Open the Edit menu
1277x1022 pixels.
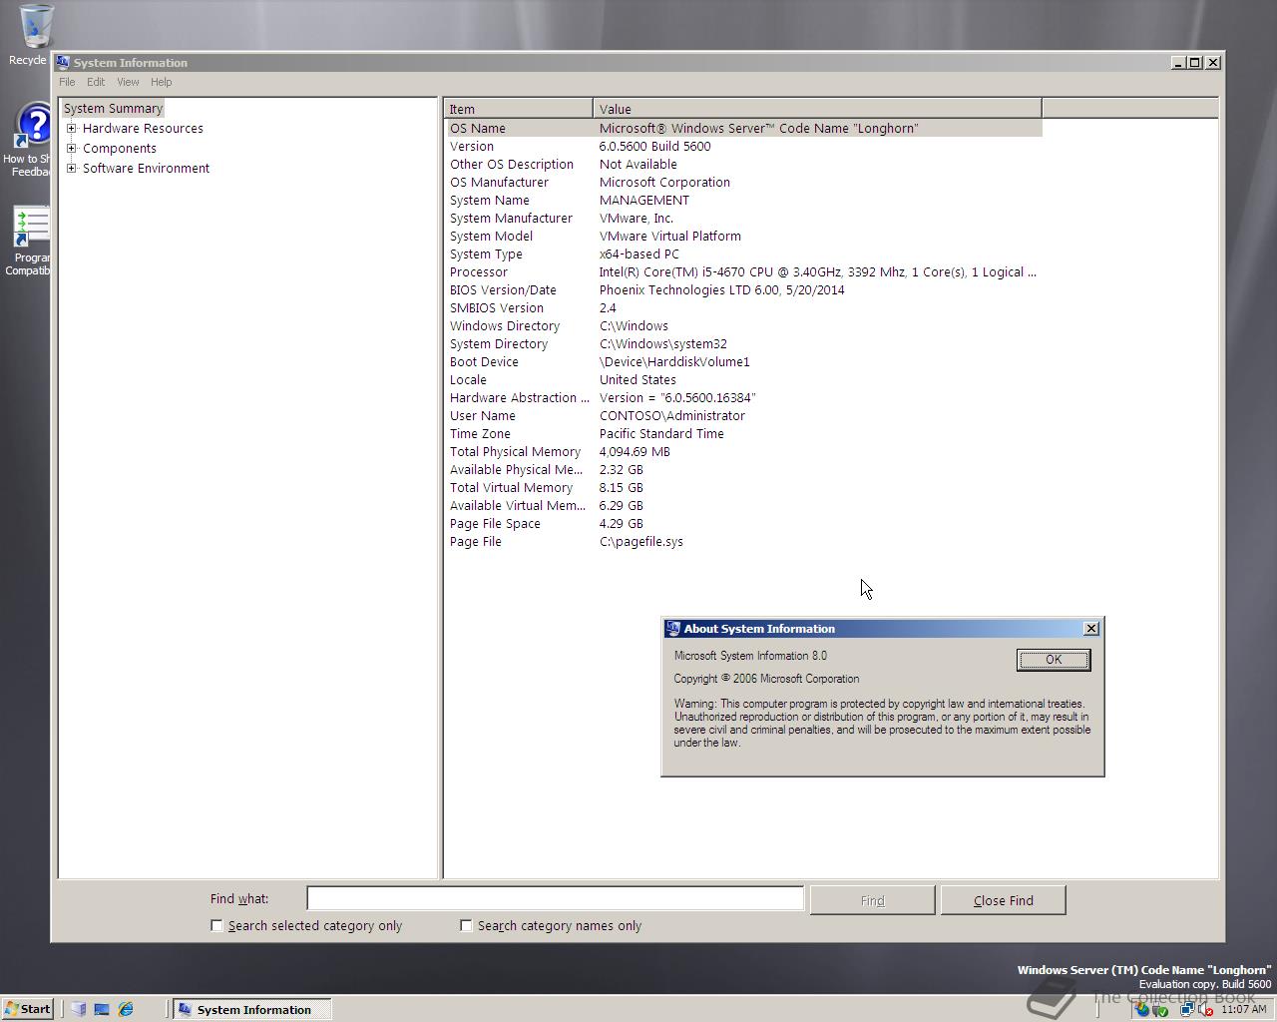(x=96, y=82)
